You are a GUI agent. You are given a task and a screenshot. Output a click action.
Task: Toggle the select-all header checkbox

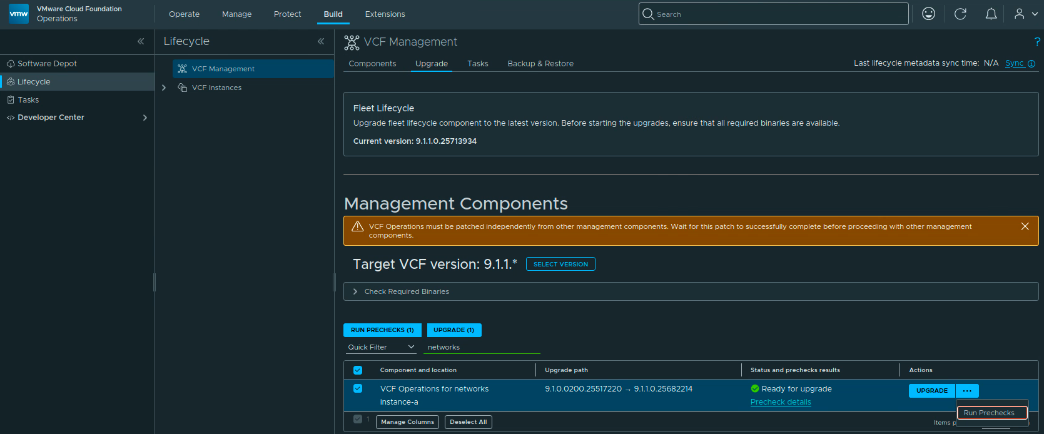pos(358,370)
